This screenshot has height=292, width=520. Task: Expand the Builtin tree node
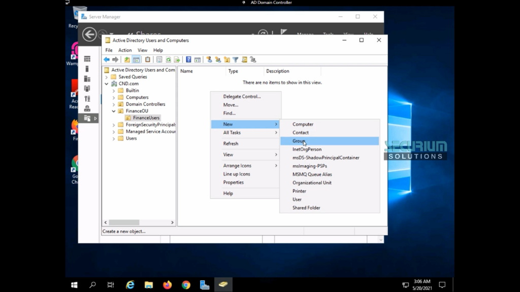113,91
